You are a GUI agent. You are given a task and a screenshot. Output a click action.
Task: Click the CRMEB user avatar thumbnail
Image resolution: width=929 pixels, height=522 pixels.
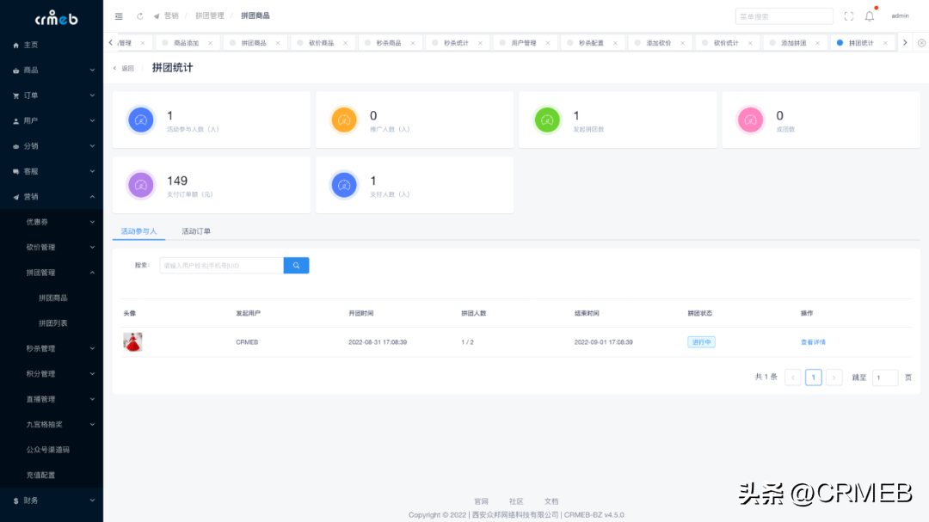132,342
